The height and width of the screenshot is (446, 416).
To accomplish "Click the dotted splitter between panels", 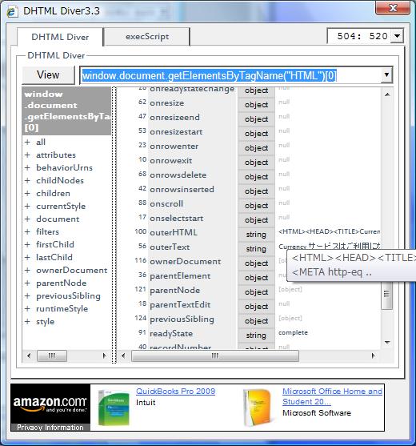I will 114,225.
